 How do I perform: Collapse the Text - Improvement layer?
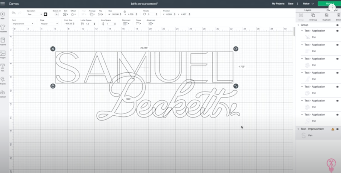(298, 129)
